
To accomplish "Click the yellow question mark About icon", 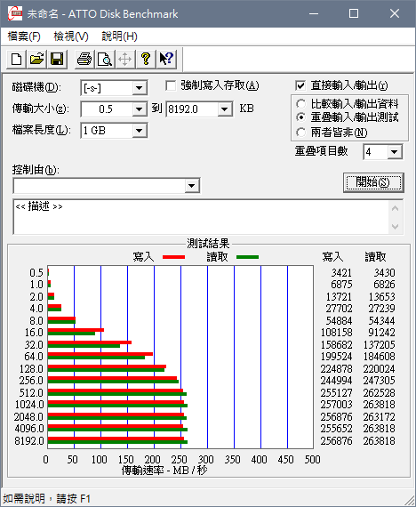I will pos(146,60).
